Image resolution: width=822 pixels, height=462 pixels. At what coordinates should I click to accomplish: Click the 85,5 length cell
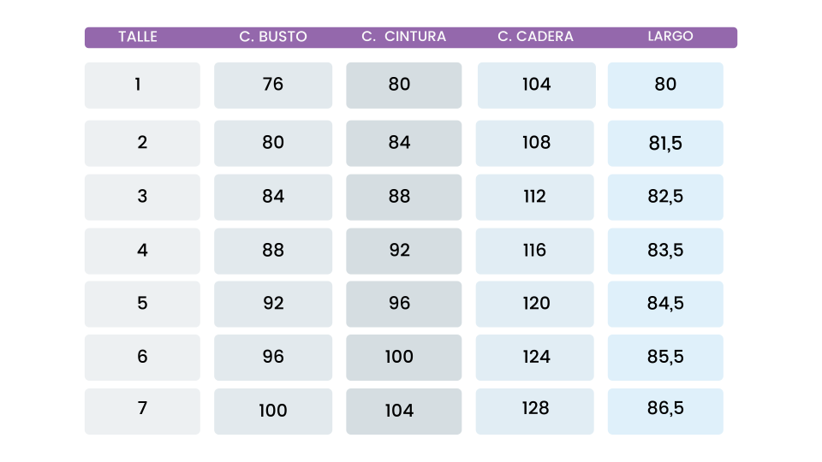point(665,357)
